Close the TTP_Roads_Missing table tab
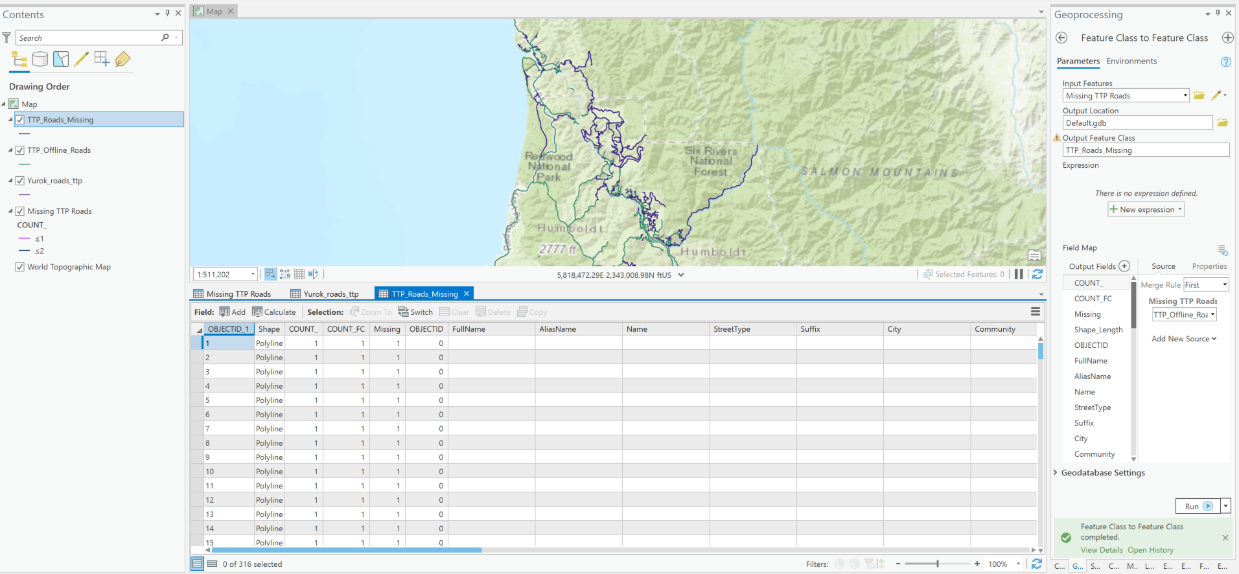This screenshot has height=574, width=1239. [x=466, y=293]
